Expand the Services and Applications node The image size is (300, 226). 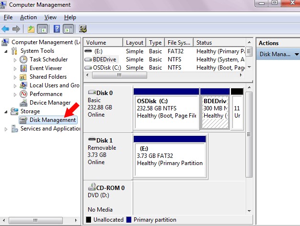6,129
